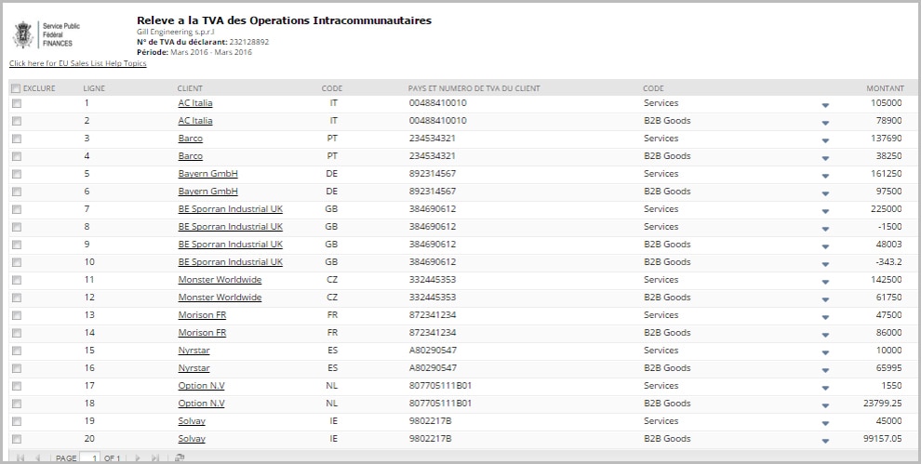Toggle the EXCLURE select-all checkbox in the header
921x464 pixels.
16,88
